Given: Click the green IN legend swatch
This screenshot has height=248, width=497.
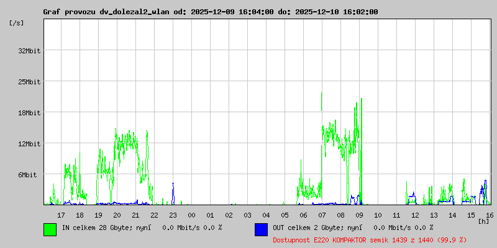Looking at the screenshot, I should pyautogui.click(x=50, y=229).
